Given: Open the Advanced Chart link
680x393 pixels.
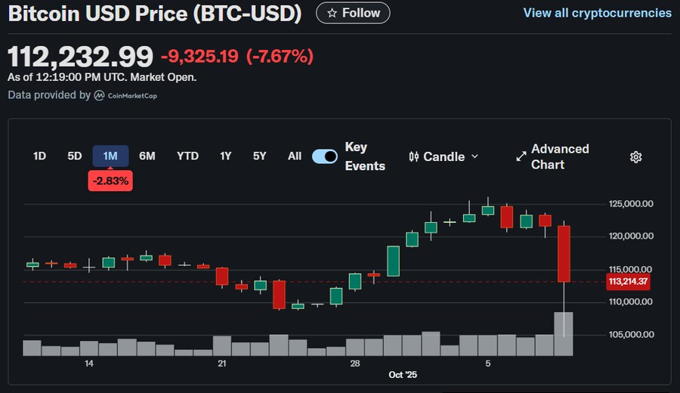Looking at the screenshot, I should point(559,156).
